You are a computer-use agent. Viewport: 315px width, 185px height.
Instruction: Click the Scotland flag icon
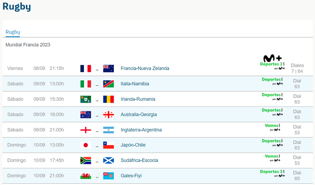(108, 160)
